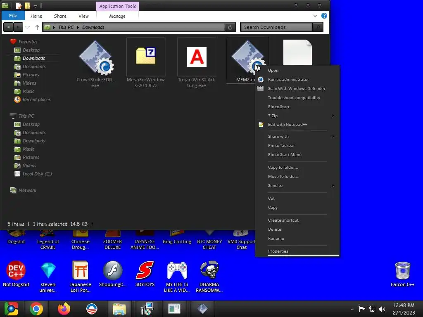
Task: Go up one folder level
Action: pyautogui.click(x=37, y=27)
